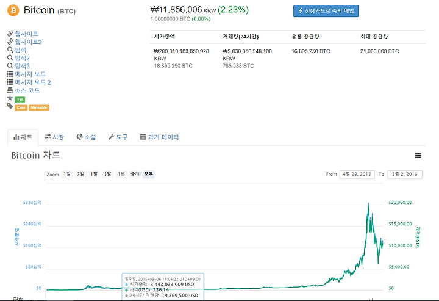The height and width of the screenshot is (301, 439).
Task: Set chart zoom to 1달
Action: (94, 175)
